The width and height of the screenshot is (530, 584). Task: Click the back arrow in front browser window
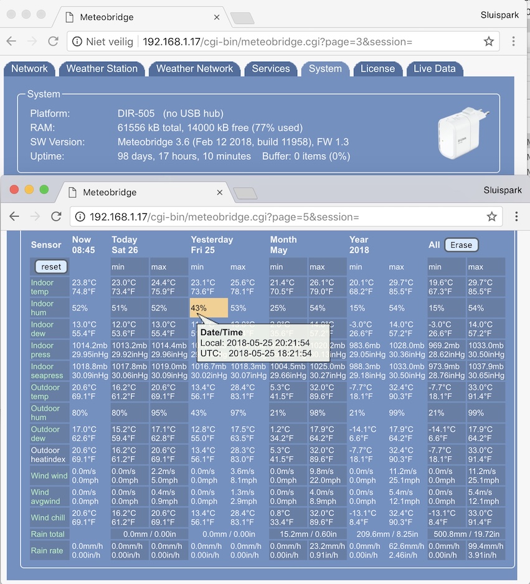(x=14, y=217)
